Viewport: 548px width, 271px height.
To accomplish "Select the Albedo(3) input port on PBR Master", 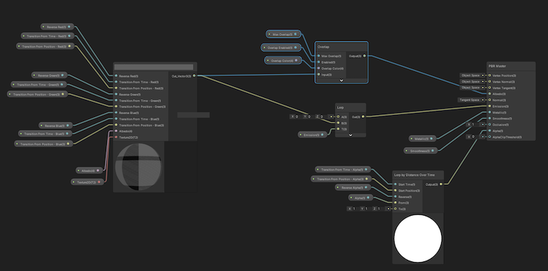I will pos(489,94).
